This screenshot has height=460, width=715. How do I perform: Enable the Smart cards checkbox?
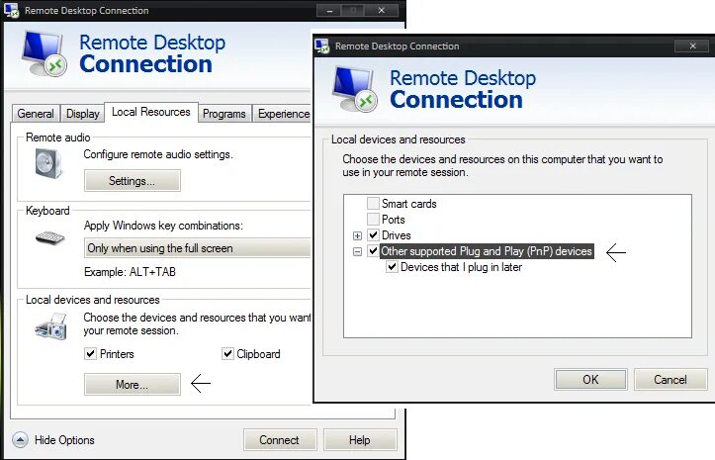click(x=373, y=203)
